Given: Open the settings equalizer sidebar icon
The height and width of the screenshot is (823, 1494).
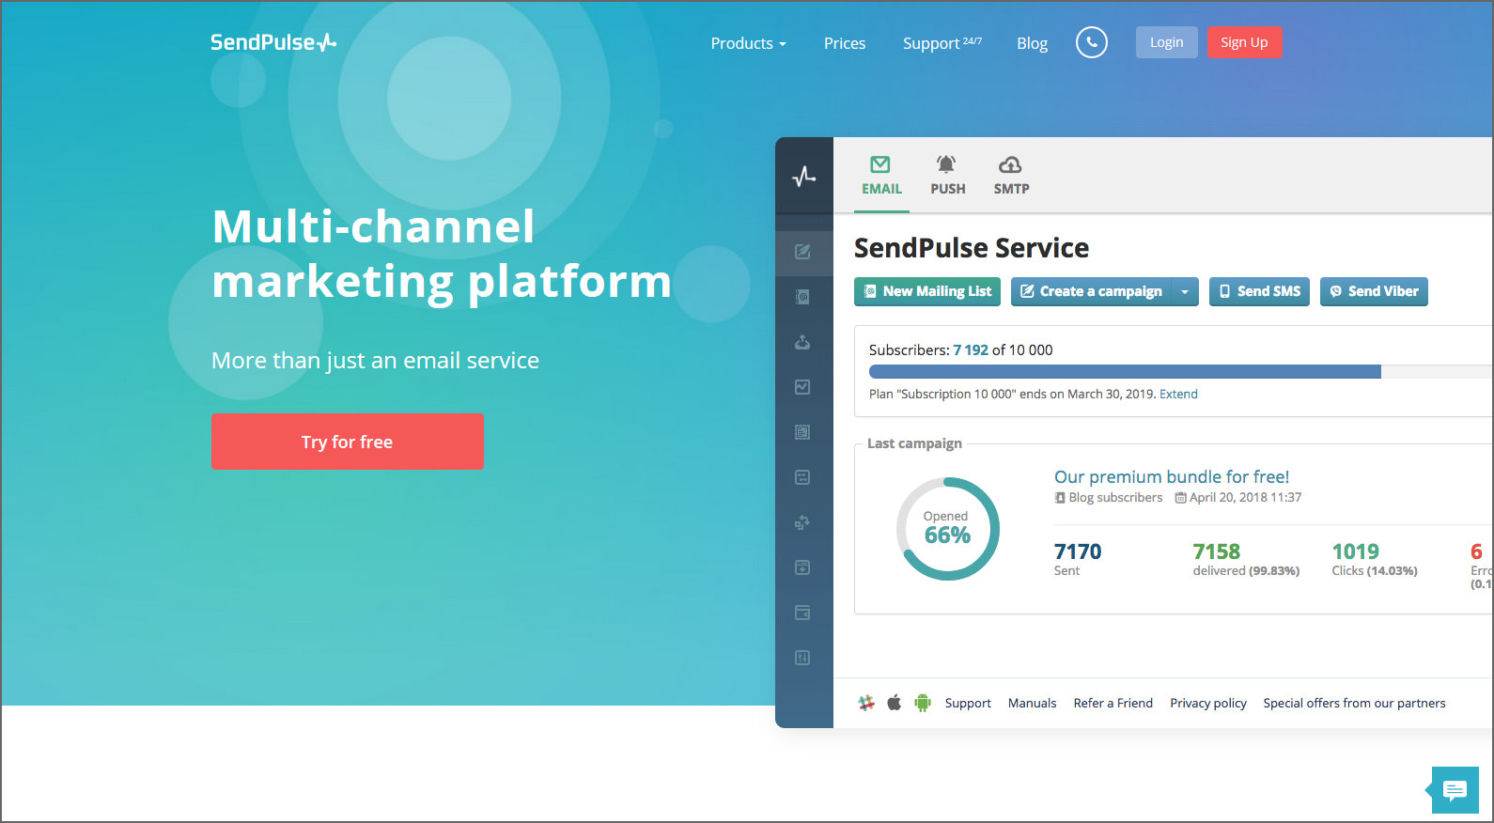Looking at the screenshot, I should [802, 658].
